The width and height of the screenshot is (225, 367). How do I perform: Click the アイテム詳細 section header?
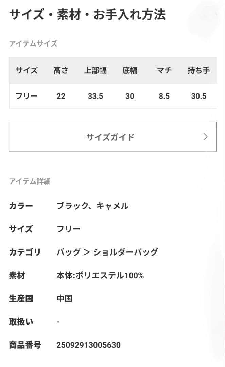(x=31, y=182)
